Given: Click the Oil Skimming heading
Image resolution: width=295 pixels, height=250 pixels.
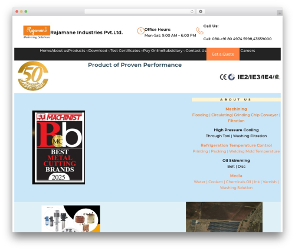Looking at the screenshot, I should pos(236,161).
